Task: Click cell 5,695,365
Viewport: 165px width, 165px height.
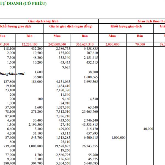Action: 91,82
